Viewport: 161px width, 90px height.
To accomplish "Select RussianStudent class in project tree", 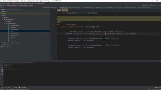I will coord(15,33).
